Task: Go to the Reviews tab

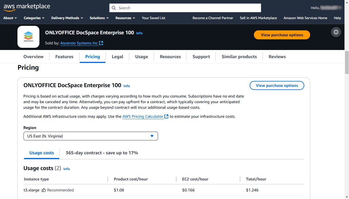Action: pos(277,56)
